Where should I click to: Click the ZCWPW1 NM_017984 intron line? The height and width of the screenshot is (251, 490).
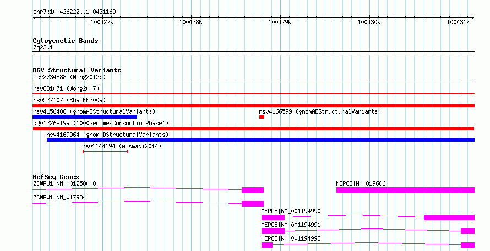click(x=137, y=202)
